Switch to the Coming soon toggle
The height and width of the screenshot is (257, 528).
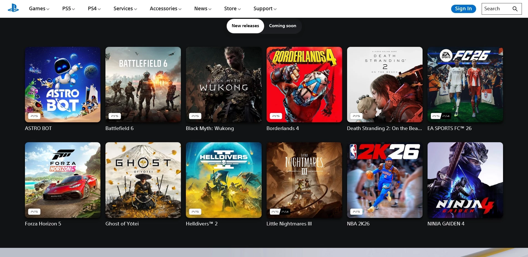[x=282, y=26]
